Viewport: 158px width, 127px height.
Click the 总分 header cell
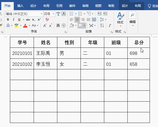pyautogui.click(x=139, y=42)
